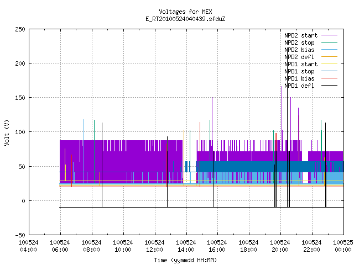Click the x-axis tick label 16:00
Viewport: 354px width, 265px height.
[217, 250]
